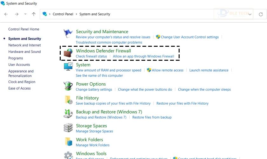The height and width of the screenshot is (159, 267).
Task: Click Allow an app through Windows Firewall
Action: (143, 56)
